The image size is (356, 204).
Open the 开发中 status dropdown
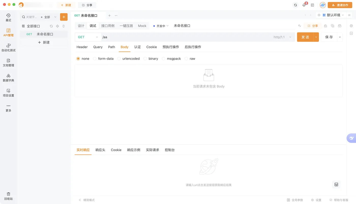(x=161, y=26)
